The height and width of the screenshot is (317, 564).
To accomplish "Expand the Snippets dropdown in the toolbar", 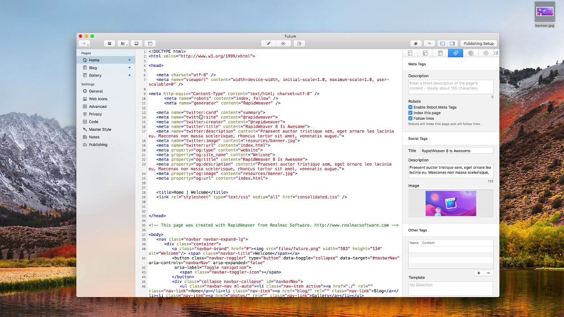I will 124,43.
